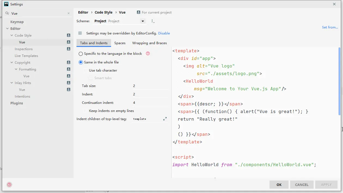Click the Continuation indent value field

pyautogui.click(x=149, y=103)
